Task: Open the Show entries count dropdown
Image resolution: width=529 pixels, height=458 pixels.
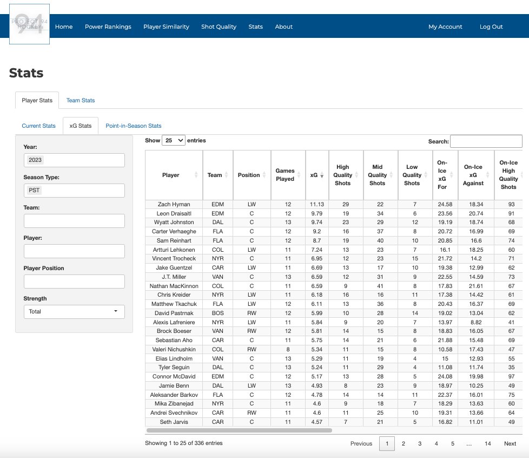Action: (174, 141)
